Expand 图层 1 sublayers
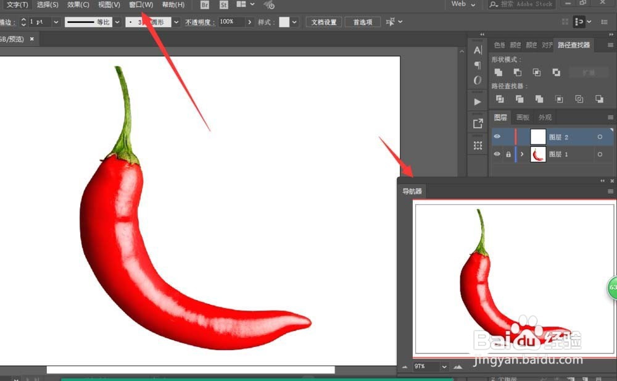Screen dimensions: 617x381 [522, 154]
